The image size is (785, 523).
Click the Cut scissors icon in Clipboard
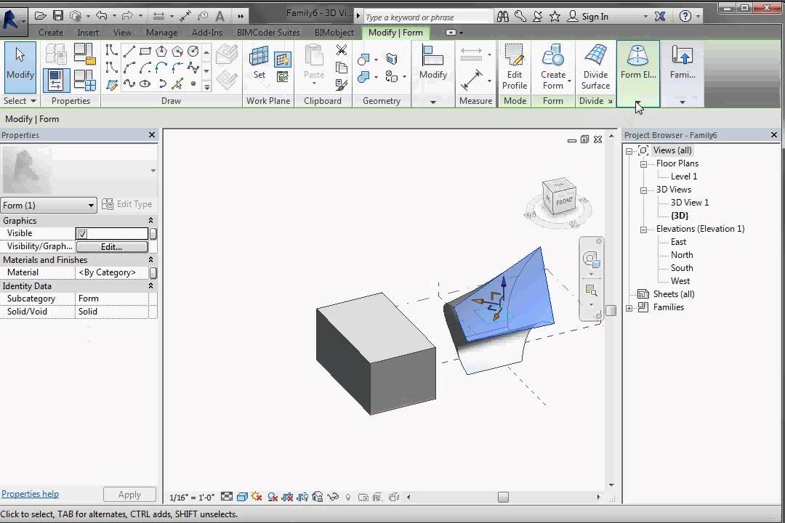click(342, 50)
